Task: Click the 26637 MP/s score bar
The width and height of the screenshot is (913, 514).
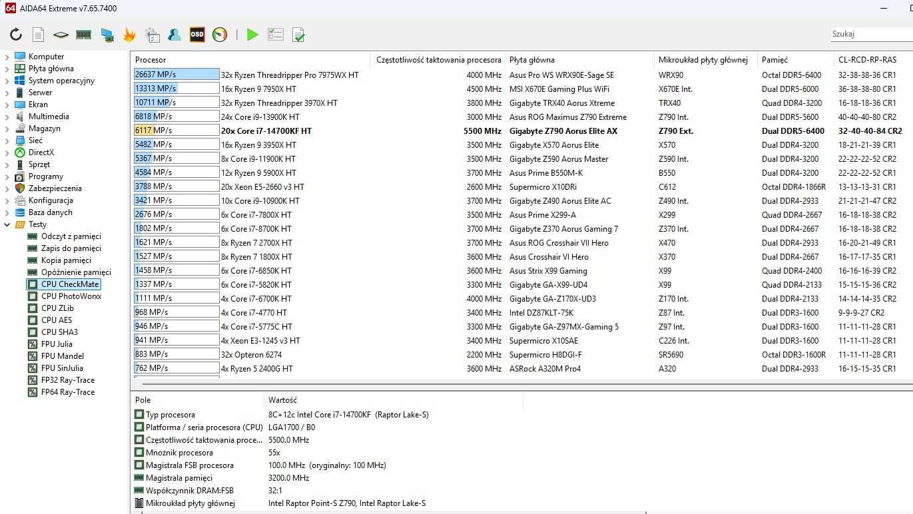Action: tap(176, 75)
